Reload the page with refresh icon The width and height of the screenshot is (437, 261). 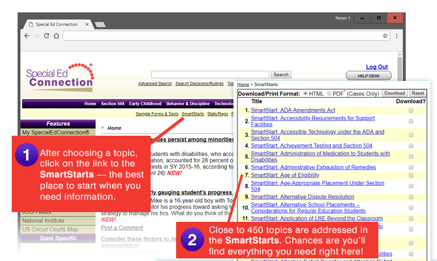click(46, 36)
